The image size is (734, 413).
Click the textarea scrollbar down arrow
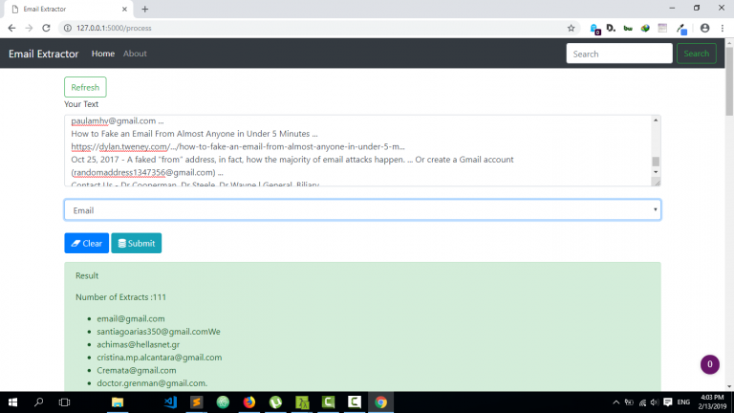click(x=656, y=172)
